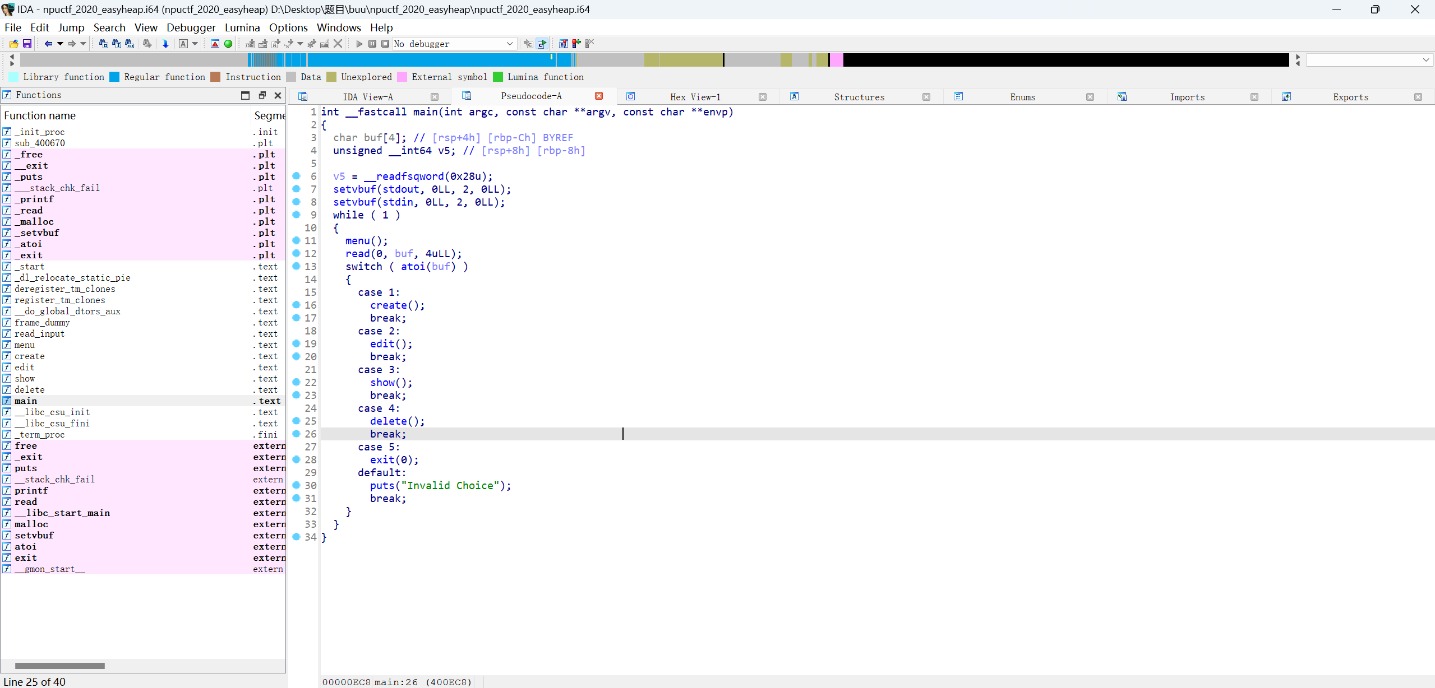Click the Jump back blue arrow
Image resolution: width=1435 pixels, height=688 pixels.
pos(49,44)
